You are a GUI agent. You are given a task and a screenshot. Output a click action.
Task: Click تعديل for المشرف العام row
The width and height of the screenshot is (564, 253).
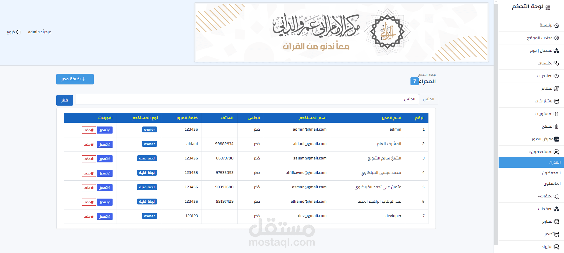tap(105, 144)
